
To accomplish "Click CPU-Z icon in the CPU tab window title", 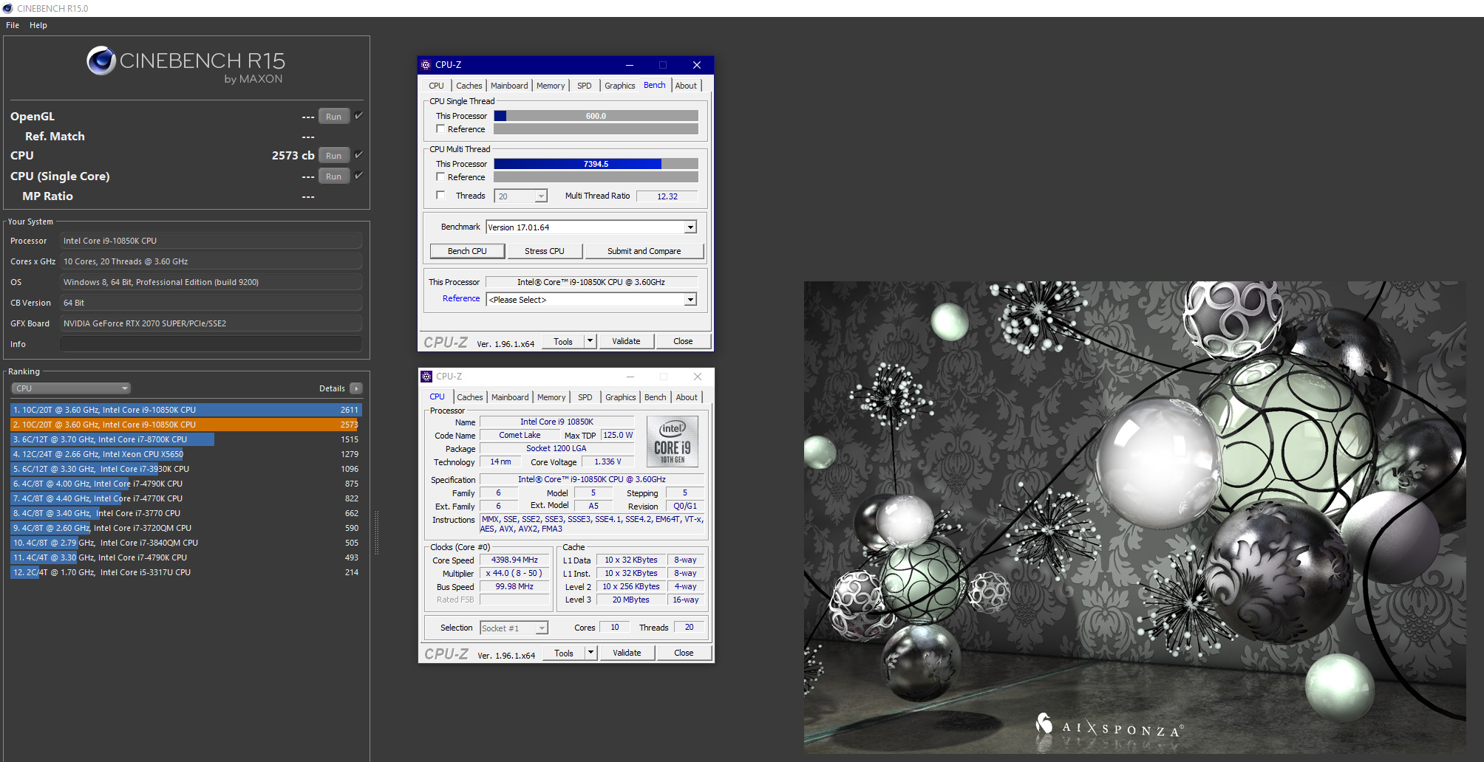I will click(426, 377).
